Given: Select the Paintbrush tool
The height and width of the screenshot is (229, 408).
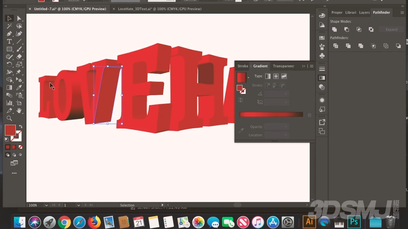Looking at the screenshot, I should click(19, 49).
